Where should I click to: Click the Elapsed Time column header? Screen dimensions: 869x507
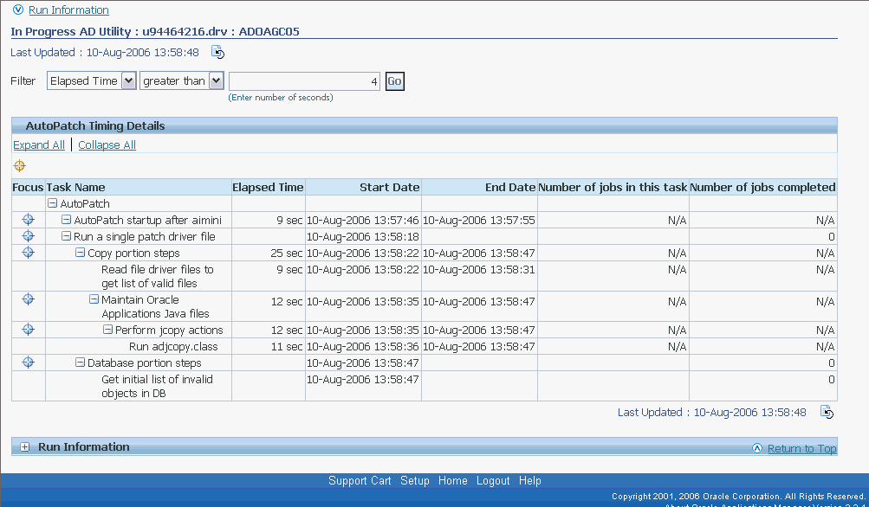(268, 187)
